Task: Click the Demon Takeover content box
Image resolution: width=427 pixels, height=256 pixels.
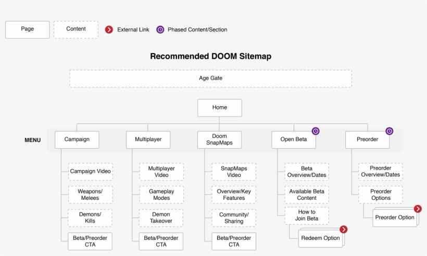Action: (x=161, y=217)
